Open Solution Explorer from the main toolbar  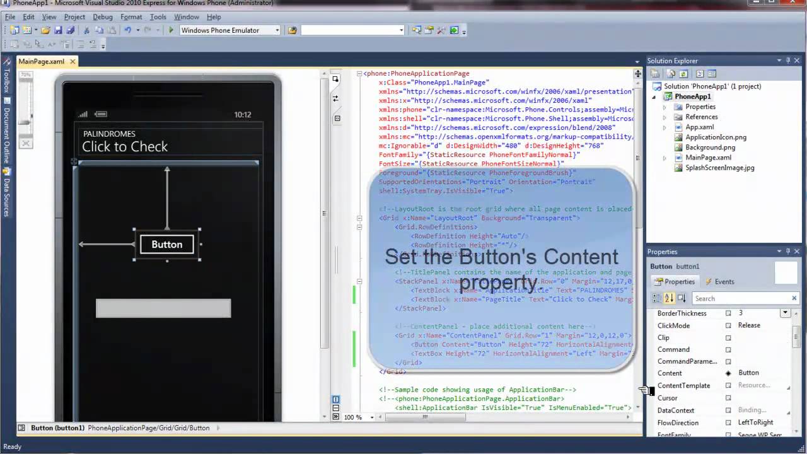coord(417,30)
